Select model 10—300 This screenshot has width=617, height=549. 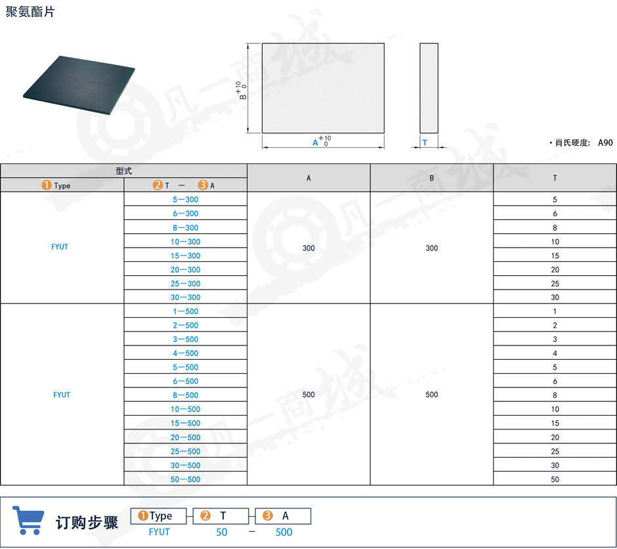185,241
